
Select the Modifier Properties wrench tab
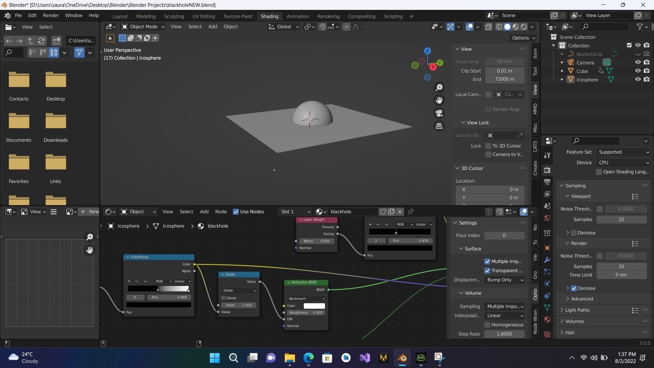click(x=547, y=261)
